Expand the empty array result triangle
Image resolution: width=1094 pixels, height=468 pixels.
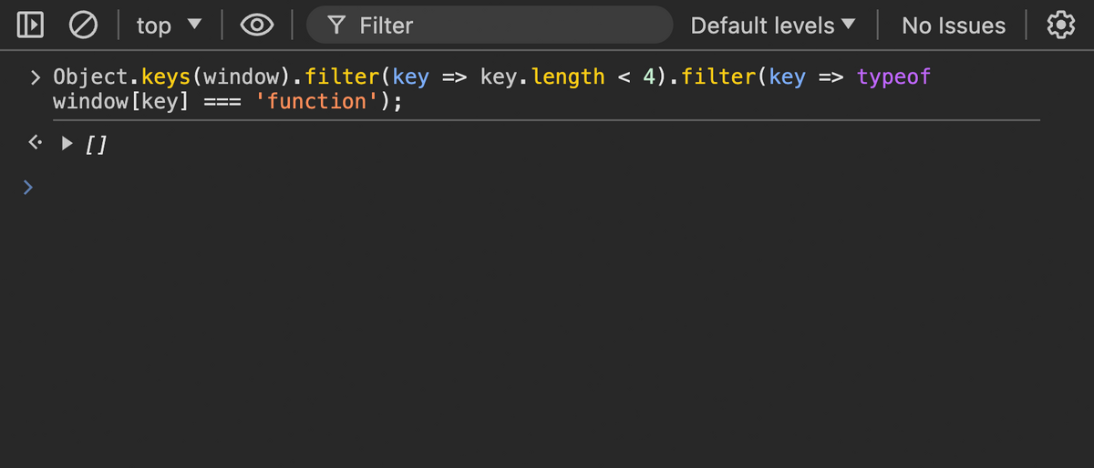(x=67, y=143)
